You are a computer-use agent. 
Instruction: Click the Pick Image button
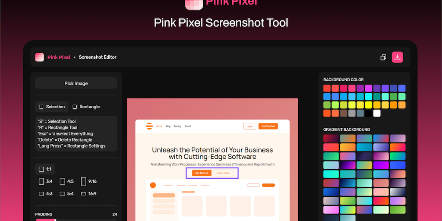point(76,83)
